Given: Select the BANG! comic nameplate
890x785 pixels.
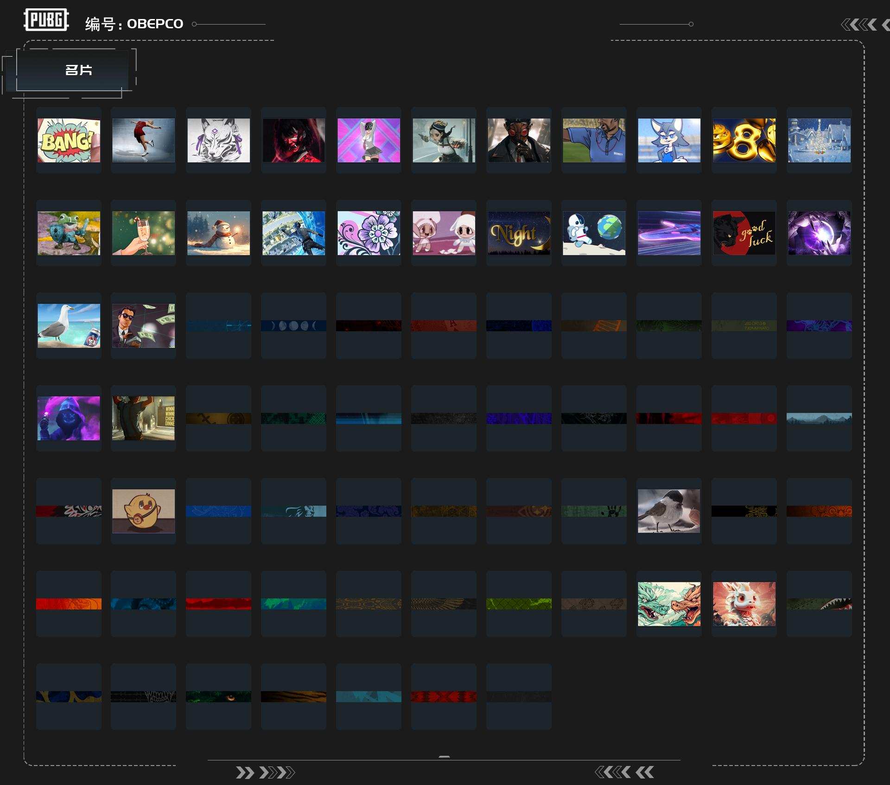Looking at the screenshot, I should [69, 140].
